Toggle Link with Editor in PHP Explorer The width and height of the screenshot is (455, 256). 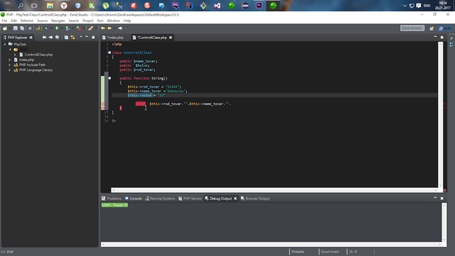point(73,38)
